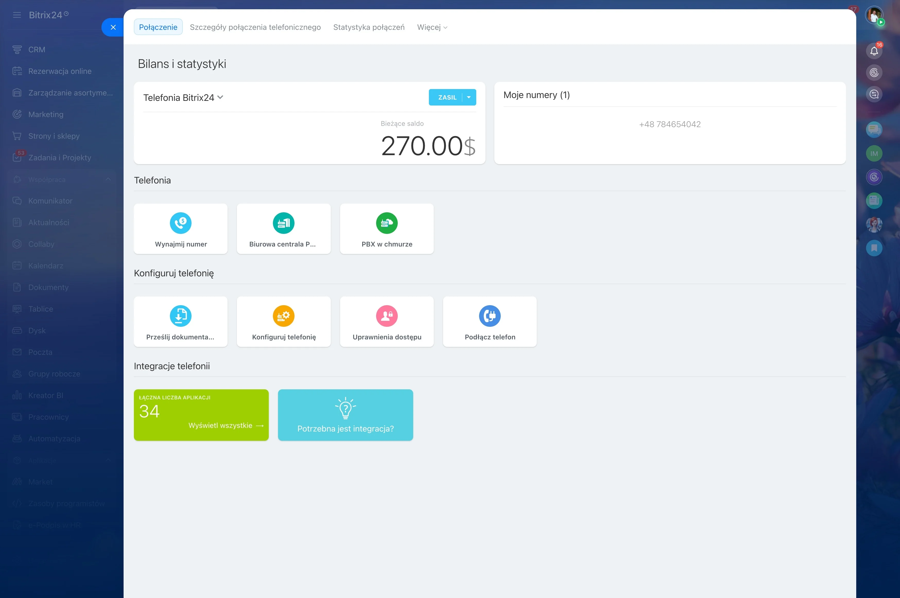Screen dimensions: 900x598
Task: Open the Poczta mail icon
Action: pyautogui.click(x=17, y=353)
